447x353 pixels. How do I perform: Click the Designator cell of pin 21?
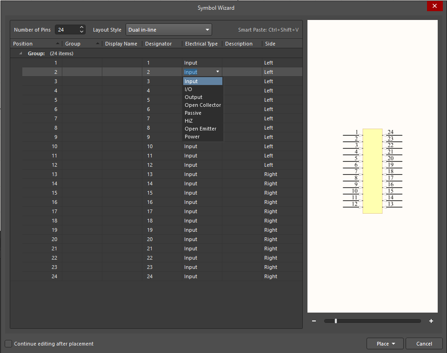[162, 248]
